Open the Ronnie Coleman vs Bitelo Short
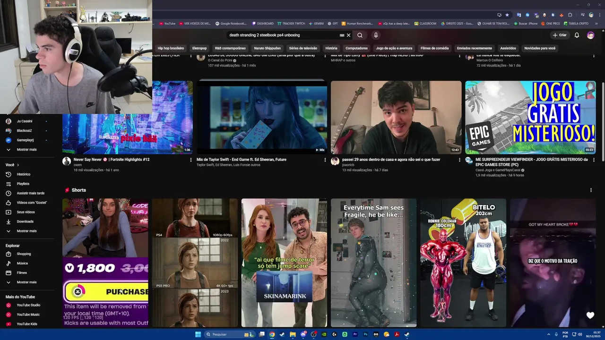This screenshot has height=340, width=605. [463, 263]
